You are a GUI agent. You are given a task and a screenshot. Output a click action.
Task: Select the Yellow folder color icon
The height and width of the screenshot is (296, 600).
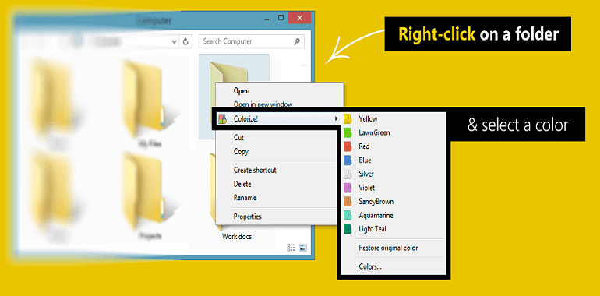click(x=348, y=119)
